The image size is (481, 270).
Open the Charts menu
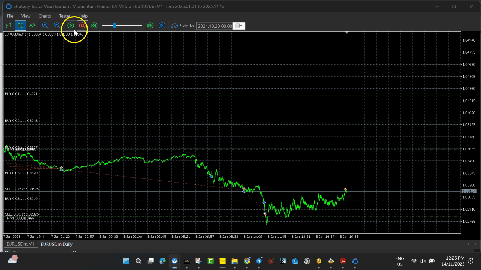point(45,16)
